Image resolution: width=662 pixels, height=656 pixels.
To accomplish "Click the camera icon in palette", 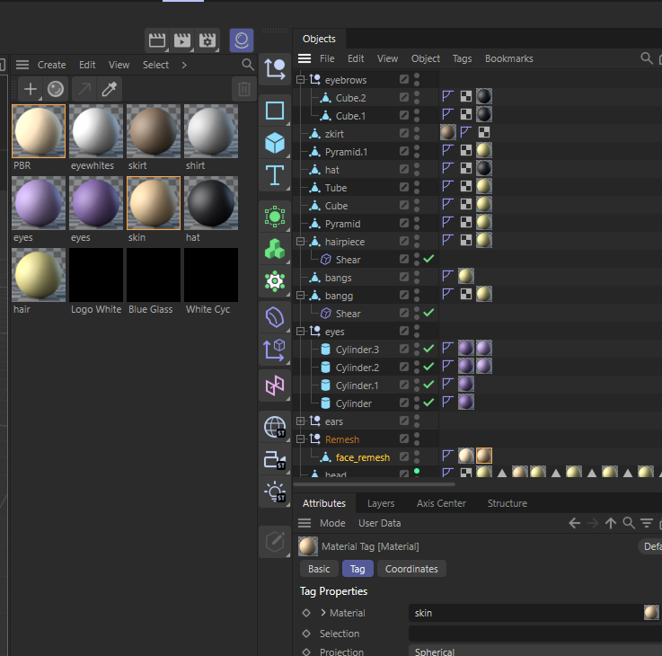I will click(x=275, y=459).
